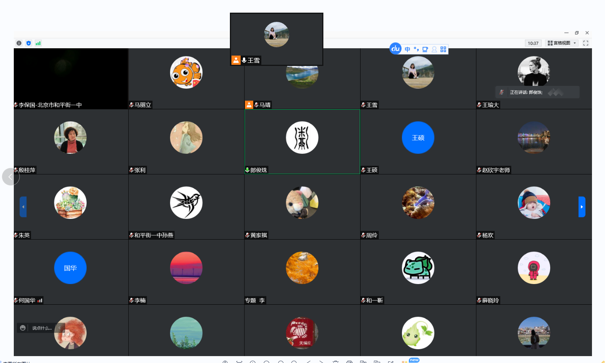Viewport: 605px width, 363px height.
Task: Select 郎俊珠's video tile
Action: (x=302, y=142)
